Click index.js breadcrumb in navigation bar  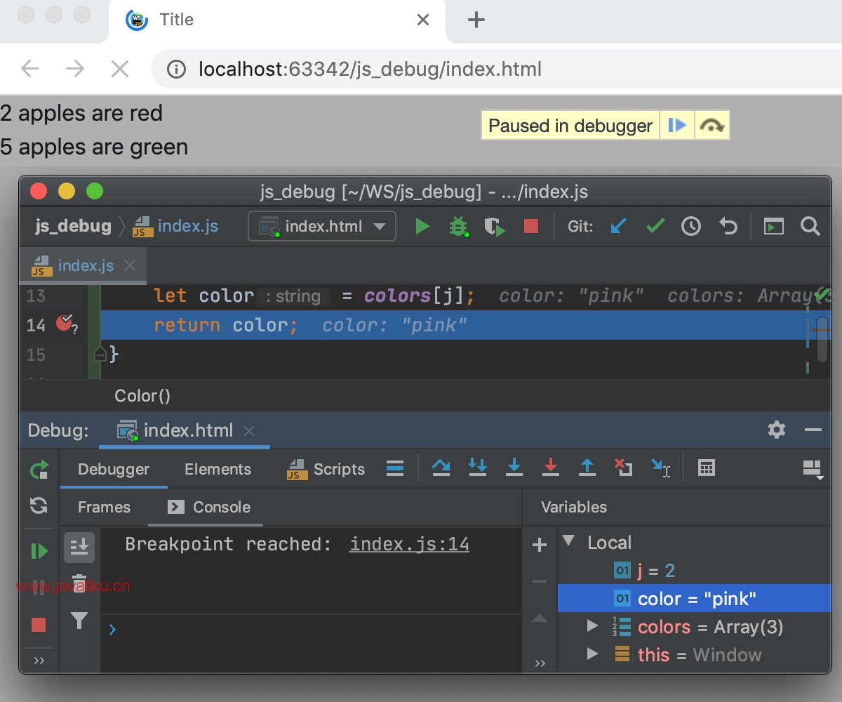click(x=175, y=226)
